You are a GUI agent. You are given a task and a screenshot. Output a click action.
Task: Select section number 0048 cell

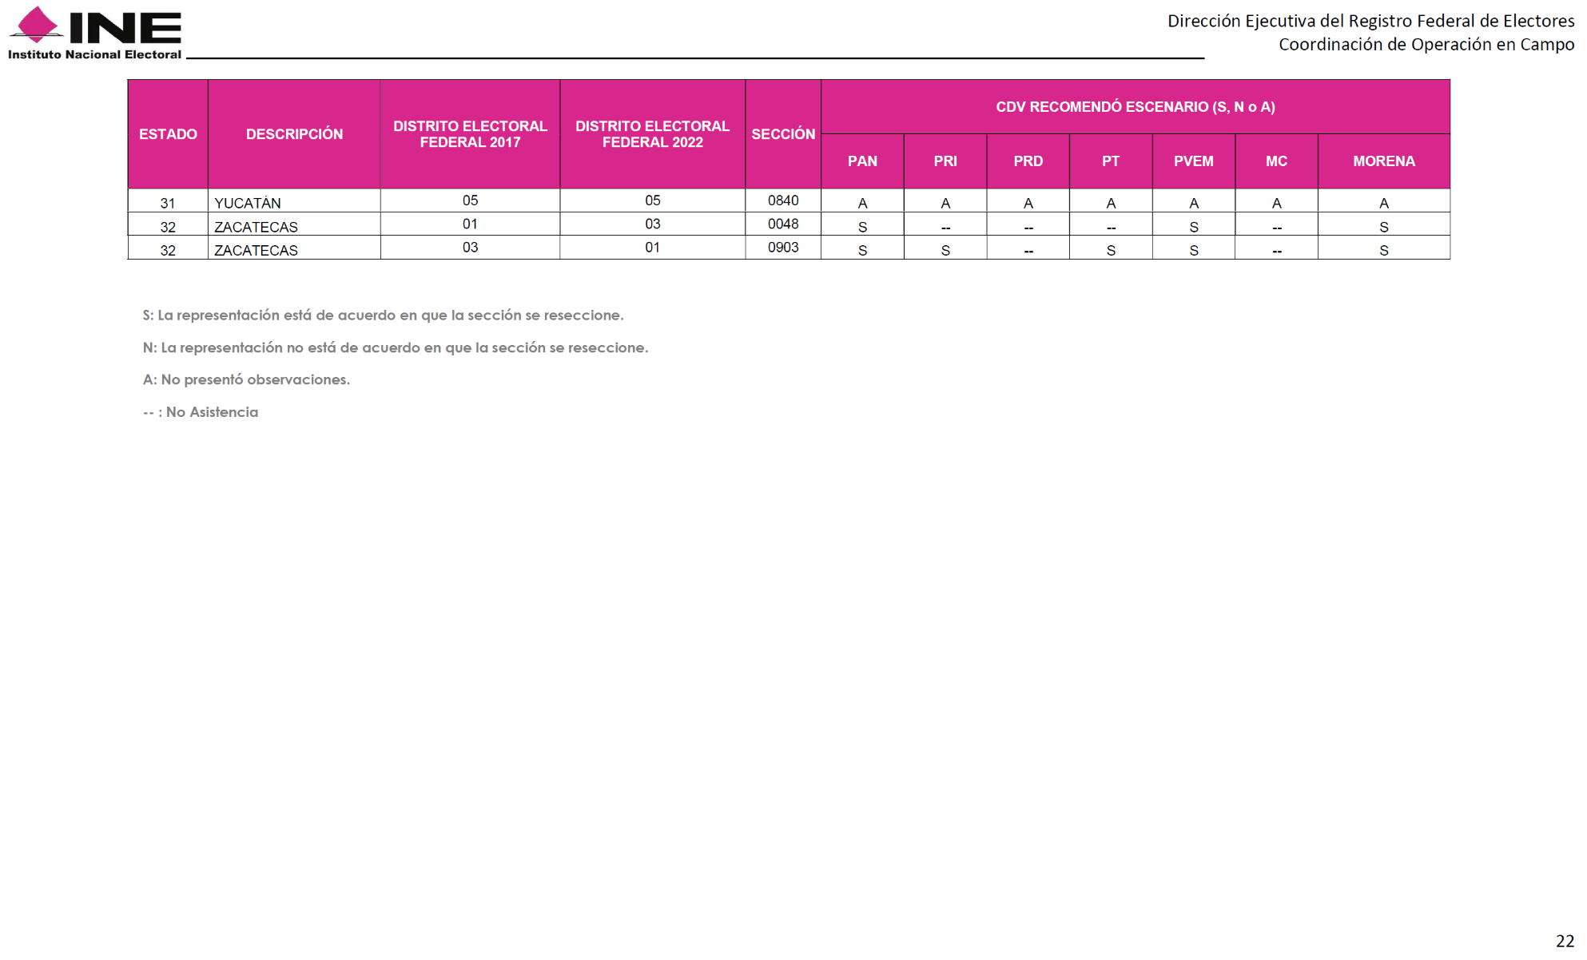(x=782, y=224)
